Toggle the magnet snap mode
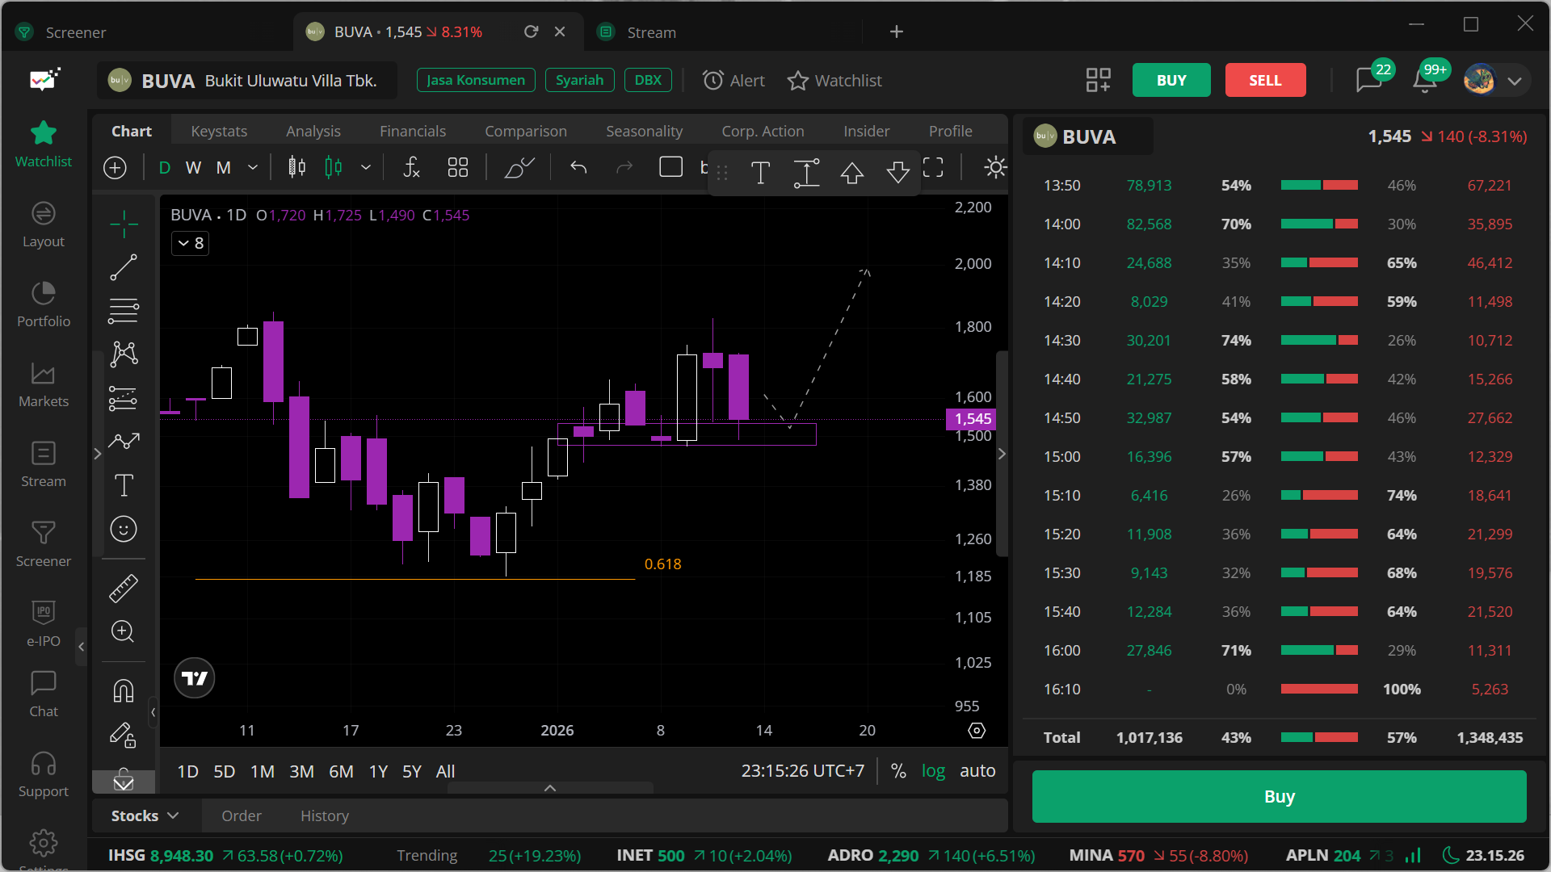This screenshot has height=872, width=1551. tap(124, 691)
